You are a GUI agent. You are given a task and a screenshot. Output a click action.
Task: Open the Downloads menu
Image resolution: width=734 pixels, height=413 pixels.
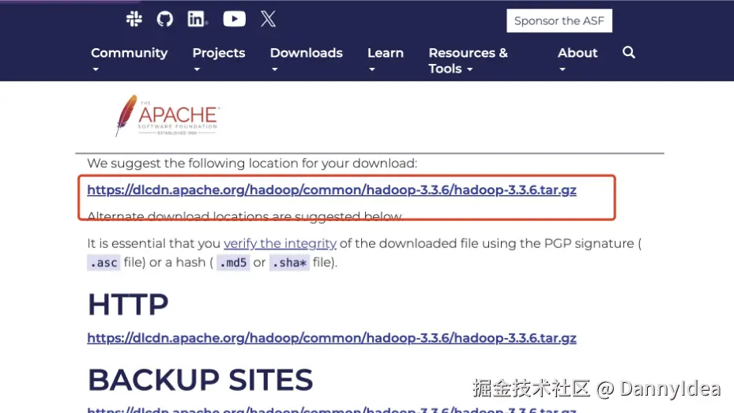tap(306, 53)
